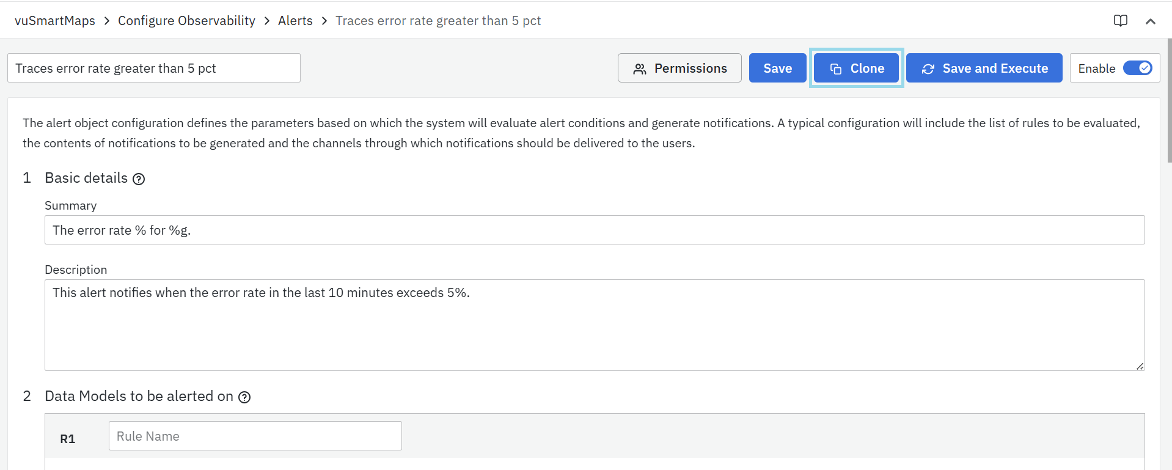
Task: Save the alert configuration
Action: click(777, 68)
